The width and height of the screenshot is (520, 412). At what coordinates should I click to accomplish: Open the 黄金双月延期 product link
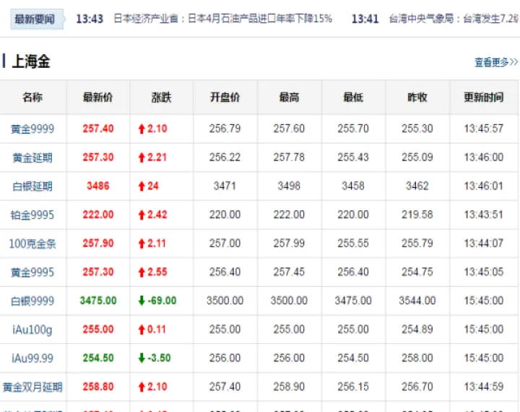click(x=32, y=387)
